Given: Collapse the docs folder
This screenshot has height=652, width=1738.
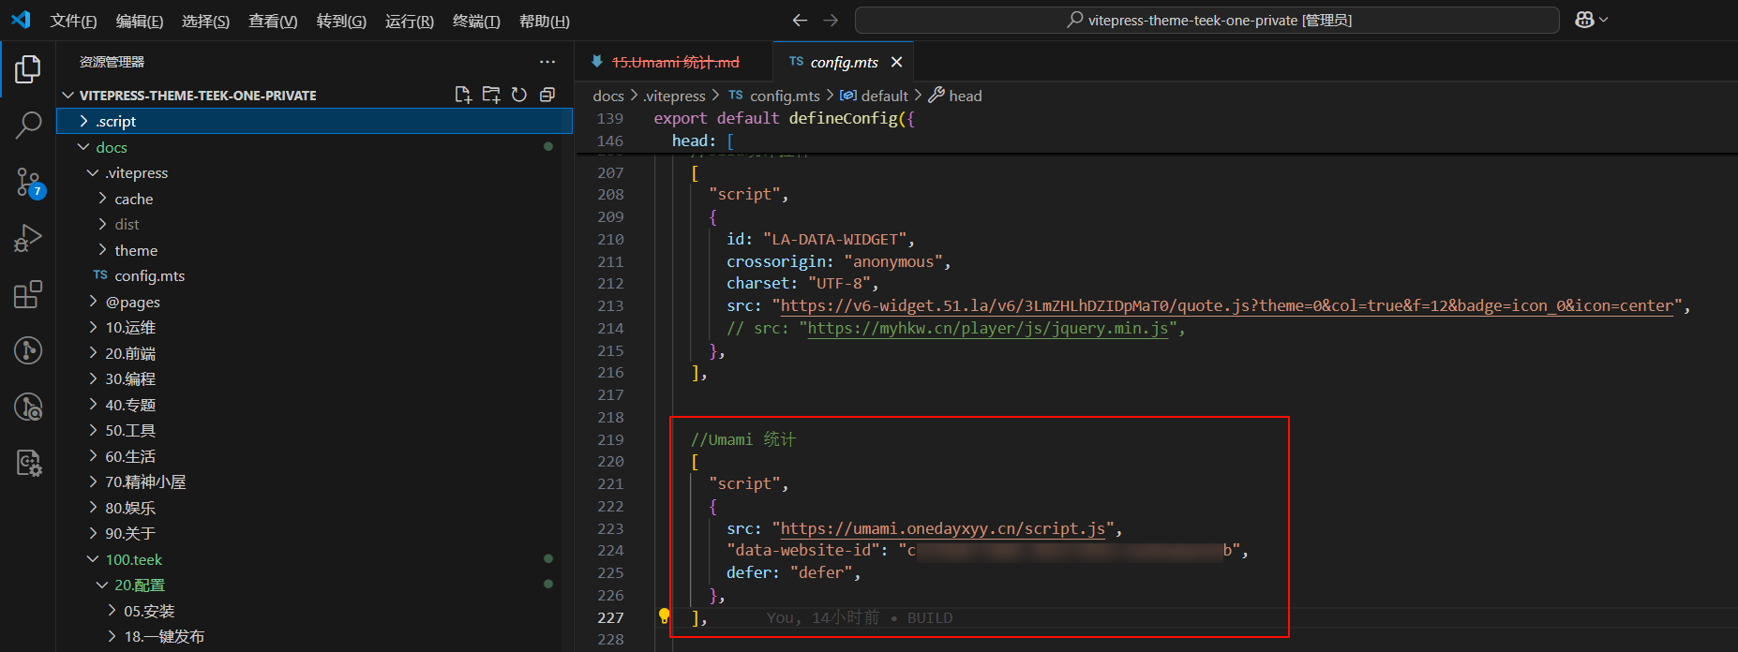Looking at the screenshot, I should point(314,147).
